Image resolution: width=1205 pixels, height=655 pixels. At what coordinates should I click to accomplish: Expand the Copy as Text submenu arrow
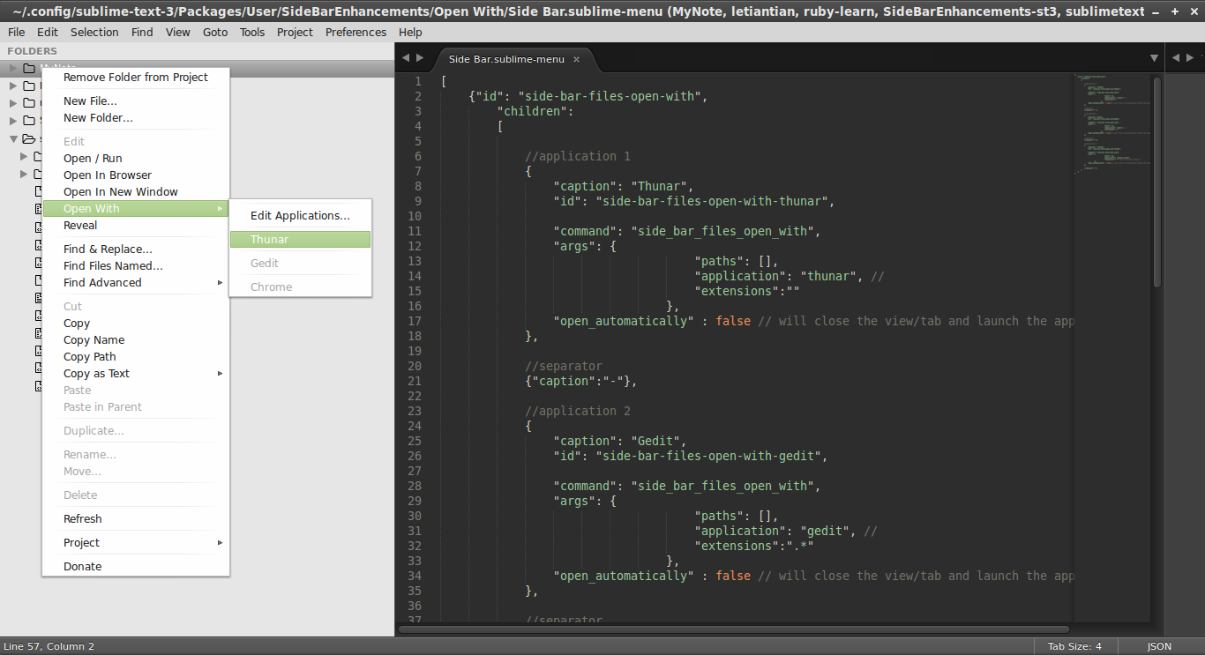tap(221, 374)
